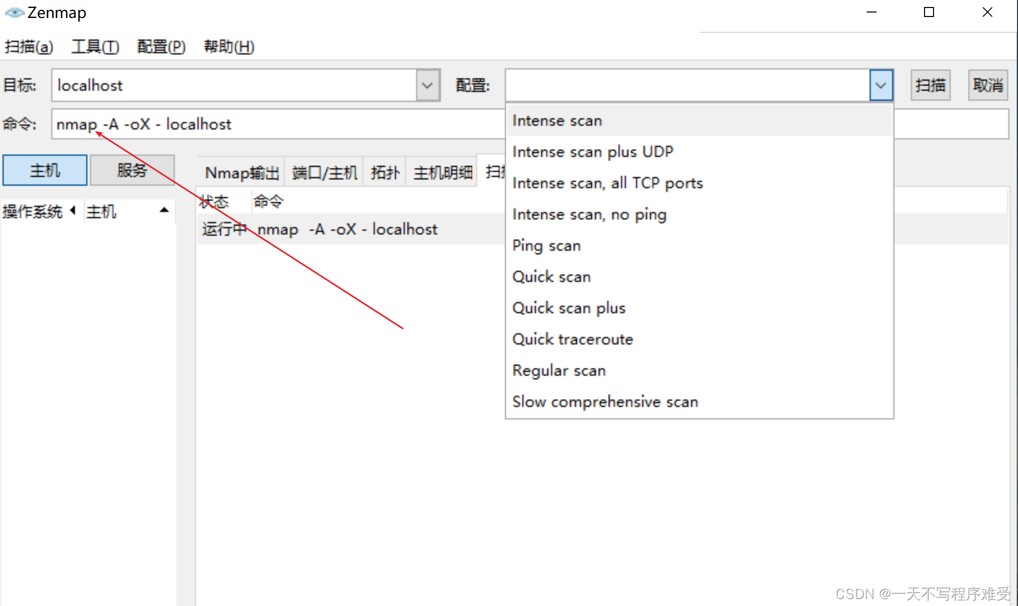Select Intense scan plus UDP profile

coord(593,152)
